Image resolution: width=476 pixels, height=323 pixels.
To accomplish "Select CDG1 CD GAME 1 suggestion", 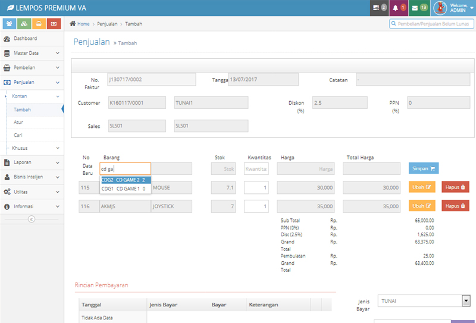I will [x=126, y=189].
